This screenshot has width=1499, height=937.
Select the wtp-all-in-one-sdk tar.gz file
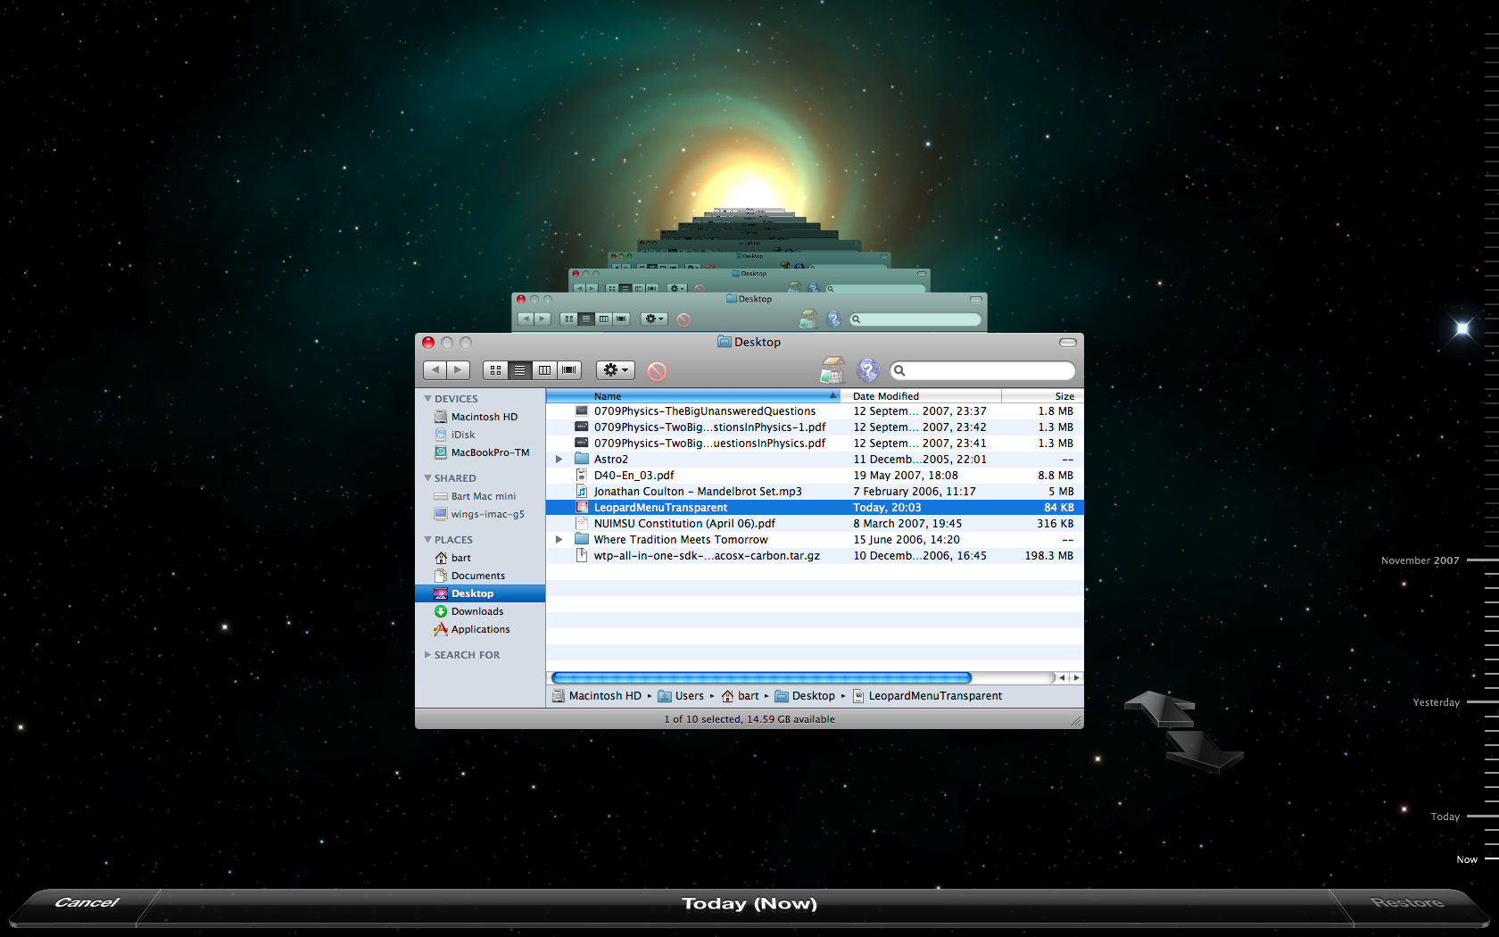point(815,556)
